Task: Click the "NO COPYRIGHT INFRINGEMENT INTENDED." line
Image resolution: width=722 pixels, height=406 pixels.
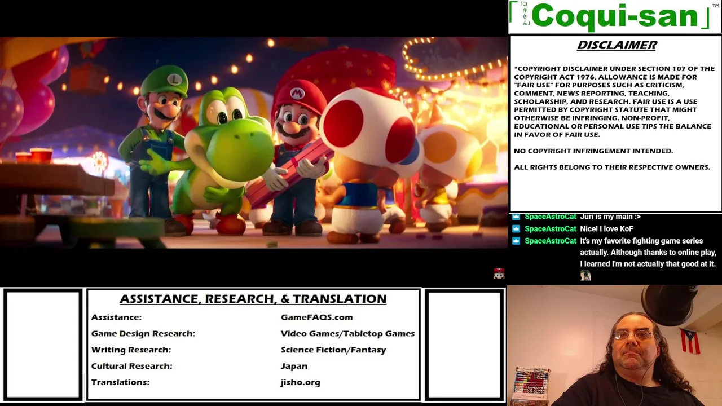Action: 593,151
